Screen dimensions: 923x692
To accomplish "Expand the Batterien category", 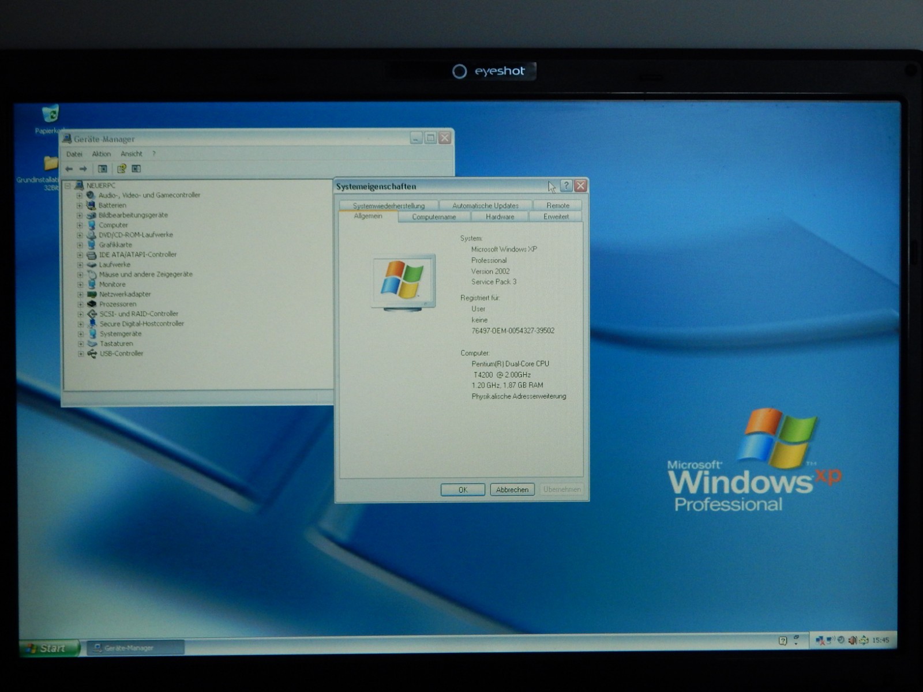I will click(x=80, y=205).
